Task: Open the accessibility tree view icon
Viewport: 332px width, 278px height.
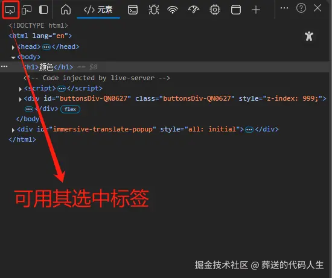Action: pyautogui.click(x=309, y=36)
